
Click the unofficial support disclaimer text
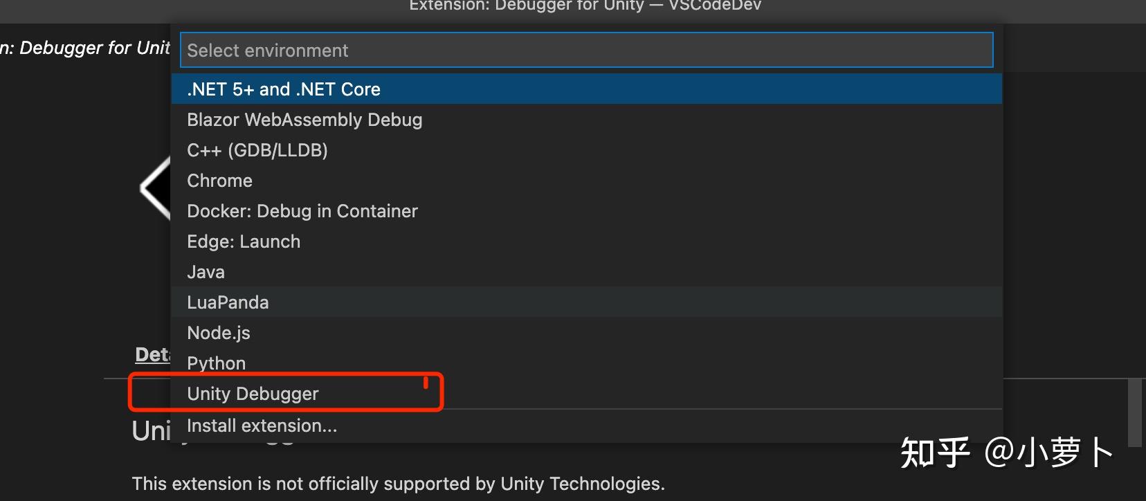[x=398, y=483]
